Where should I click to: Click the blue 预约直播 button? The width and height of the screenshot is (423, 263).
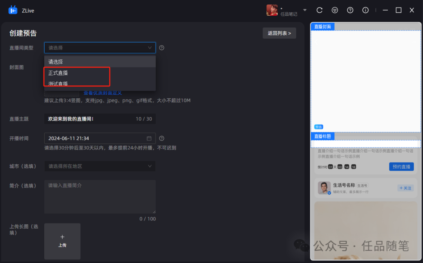[x=401, y=166]
